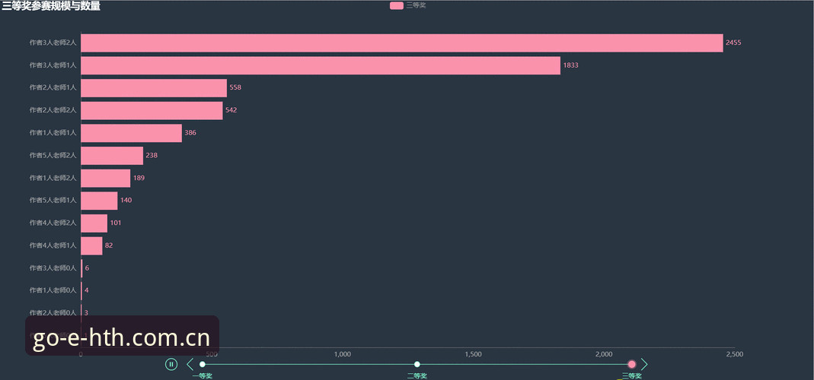Toggle the 三等奖 legend swatch

pos(397,6)
